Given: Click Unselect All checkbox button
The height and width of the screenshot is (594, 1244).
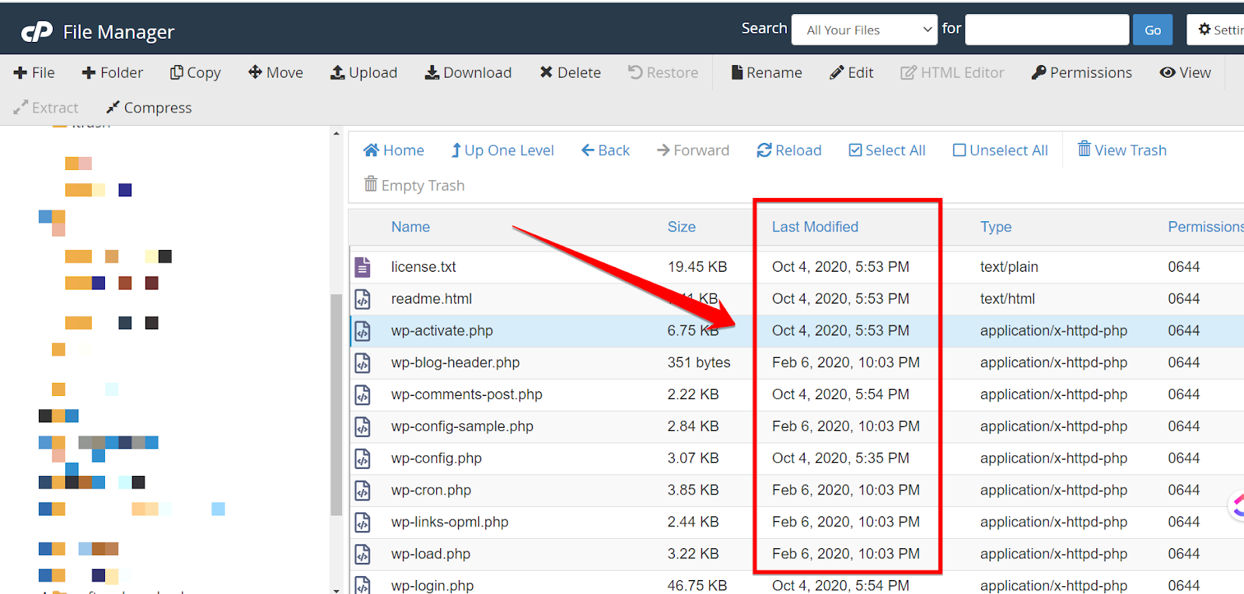Looking at the screenshot, I should point(1000,150).
